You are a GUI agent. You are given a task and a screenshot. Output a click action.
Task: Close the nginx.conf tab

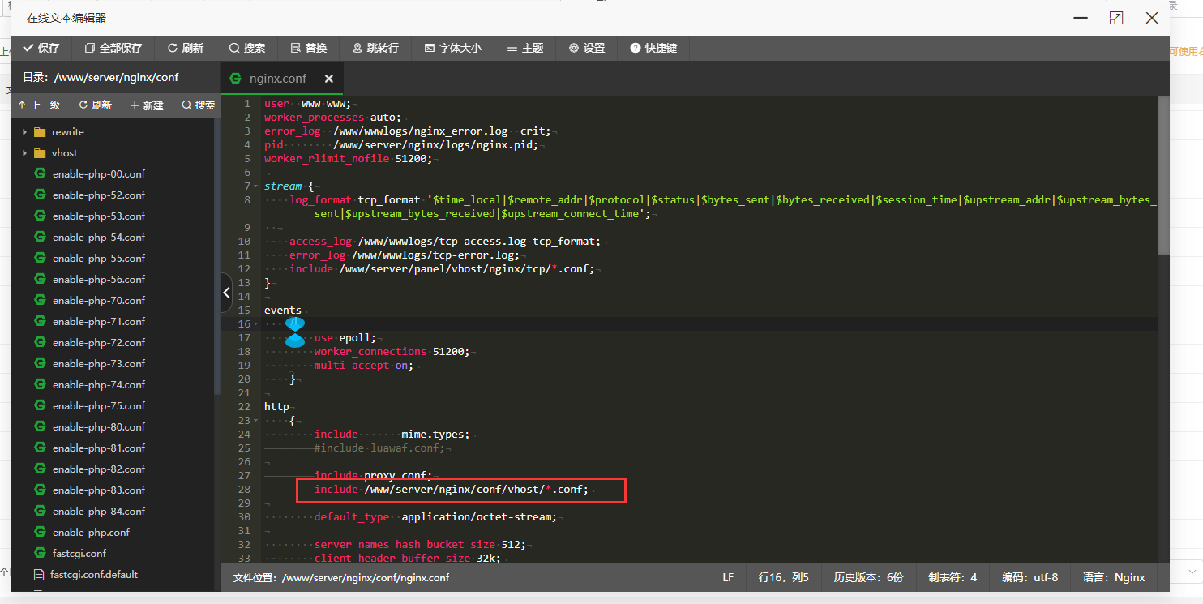point(328,79)
